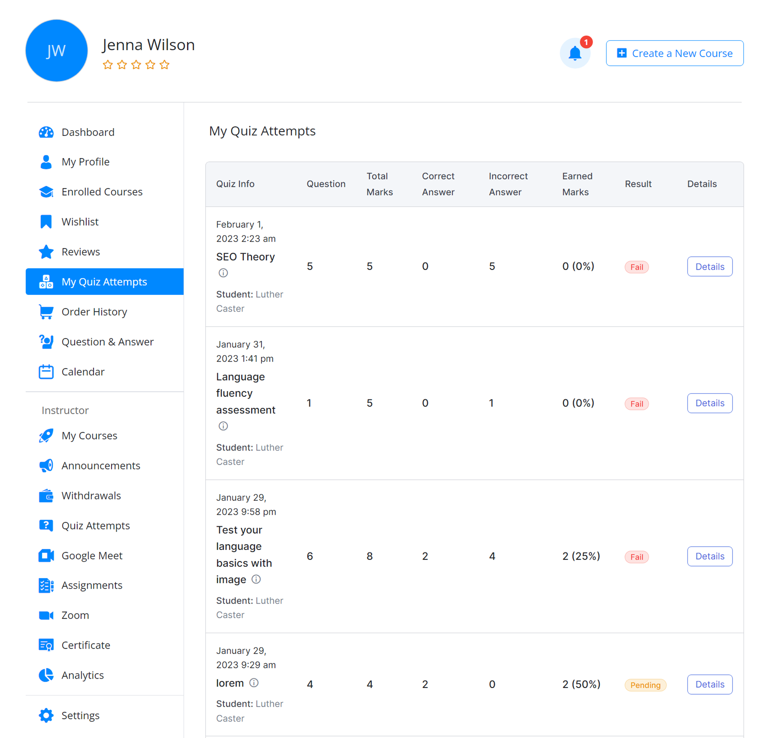Click the Calendar sidebar icon
Viewport: 770px width, 738px height.
tap(46, 372)
